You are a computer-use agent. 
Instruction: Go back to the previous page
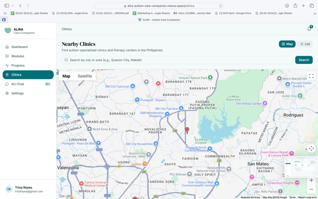point(20,6)
